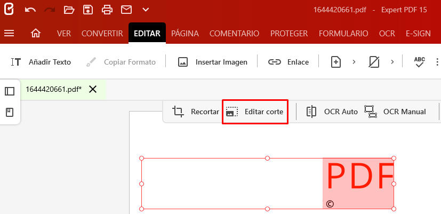Screen dimensions: 441x214
Task: Click Insertar Imagen
Action: [213, 62]
